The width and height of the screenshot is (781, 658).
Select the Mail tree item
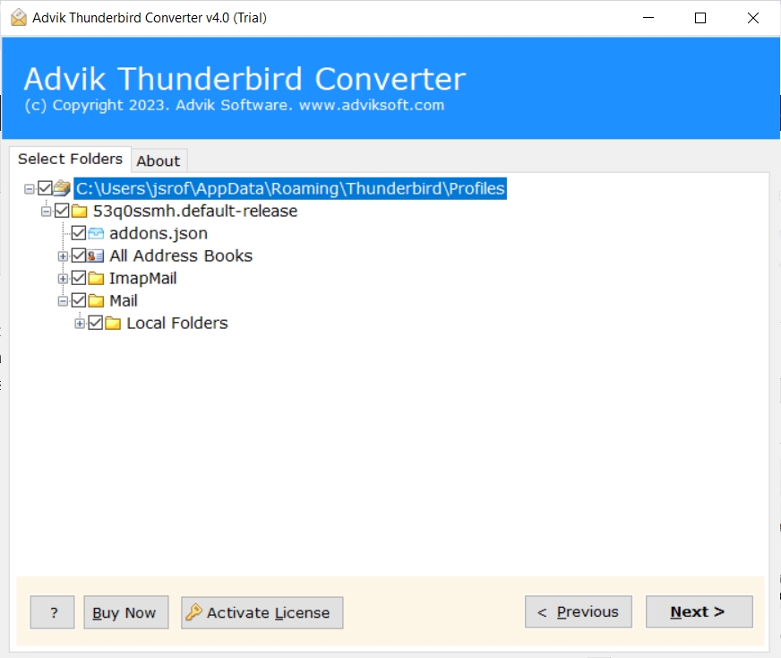pyautogui.click(x=124, y=300)
